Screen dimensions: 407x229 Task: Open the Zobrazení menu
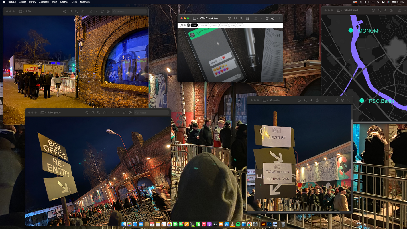click(44, 2)
